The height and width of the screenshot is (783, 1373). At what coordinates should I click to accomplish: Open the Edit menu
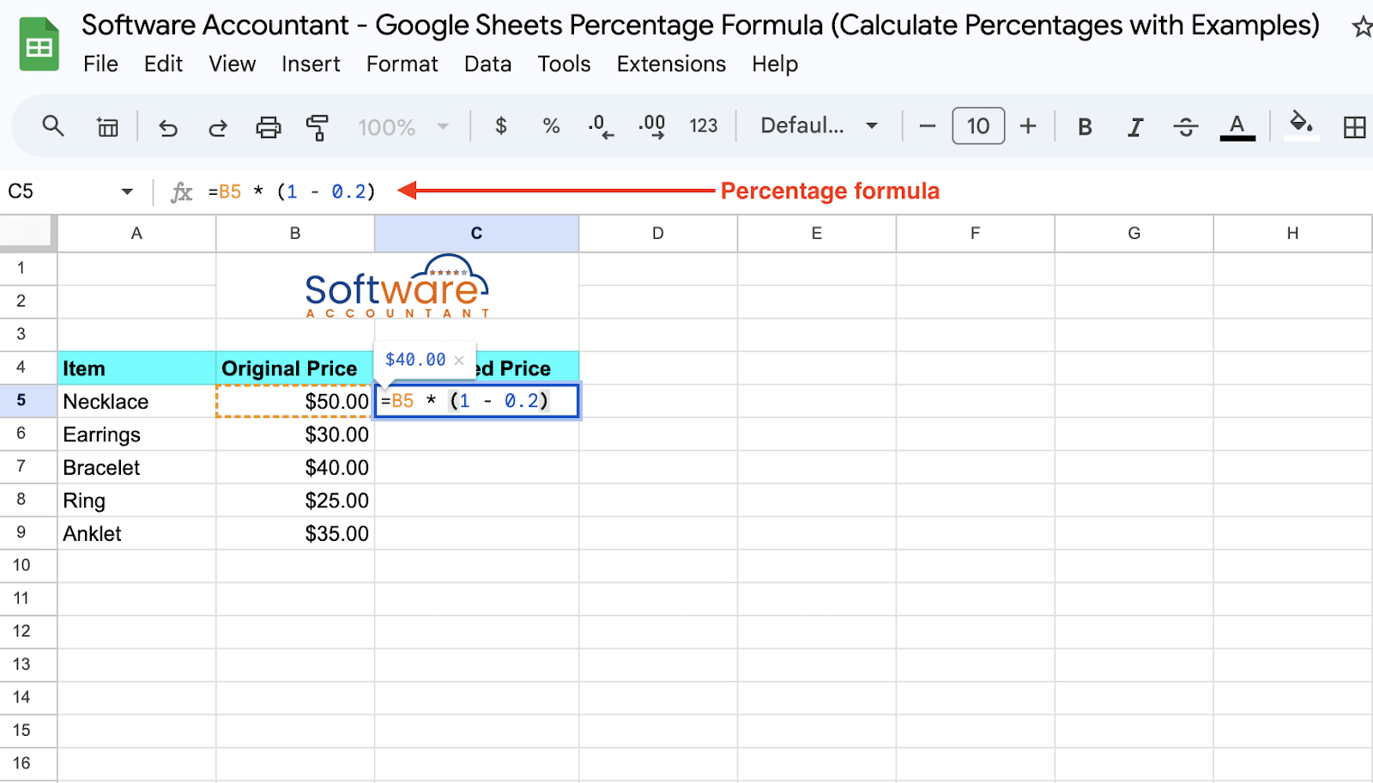(x=163, y=64)
